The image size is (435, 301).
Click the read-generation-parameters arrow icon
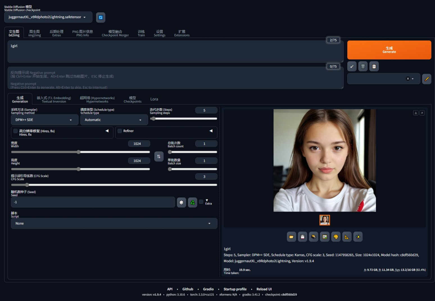pos(352,66)
